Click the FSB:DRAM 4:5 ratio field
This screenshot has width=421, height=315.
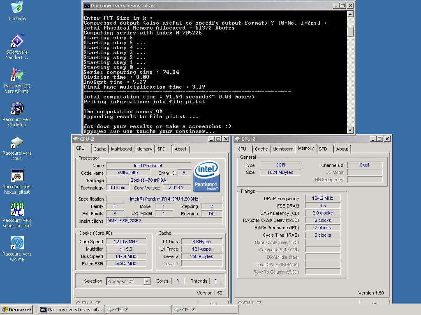(x=323, y=206)
